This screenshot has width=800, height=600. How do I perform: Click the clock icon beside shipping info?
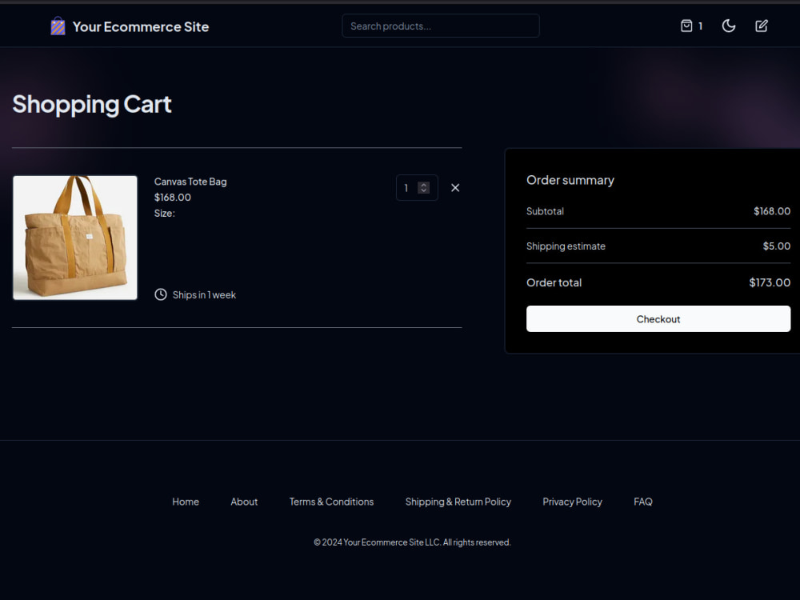(160, 294)
